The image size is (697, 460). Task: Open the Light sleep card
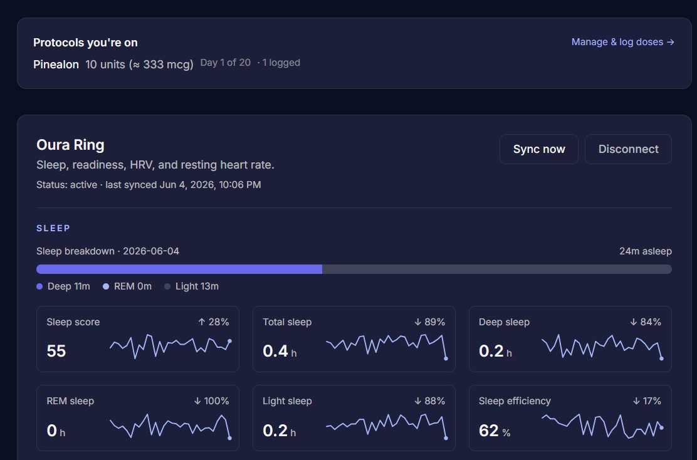(x=354, y=418)
